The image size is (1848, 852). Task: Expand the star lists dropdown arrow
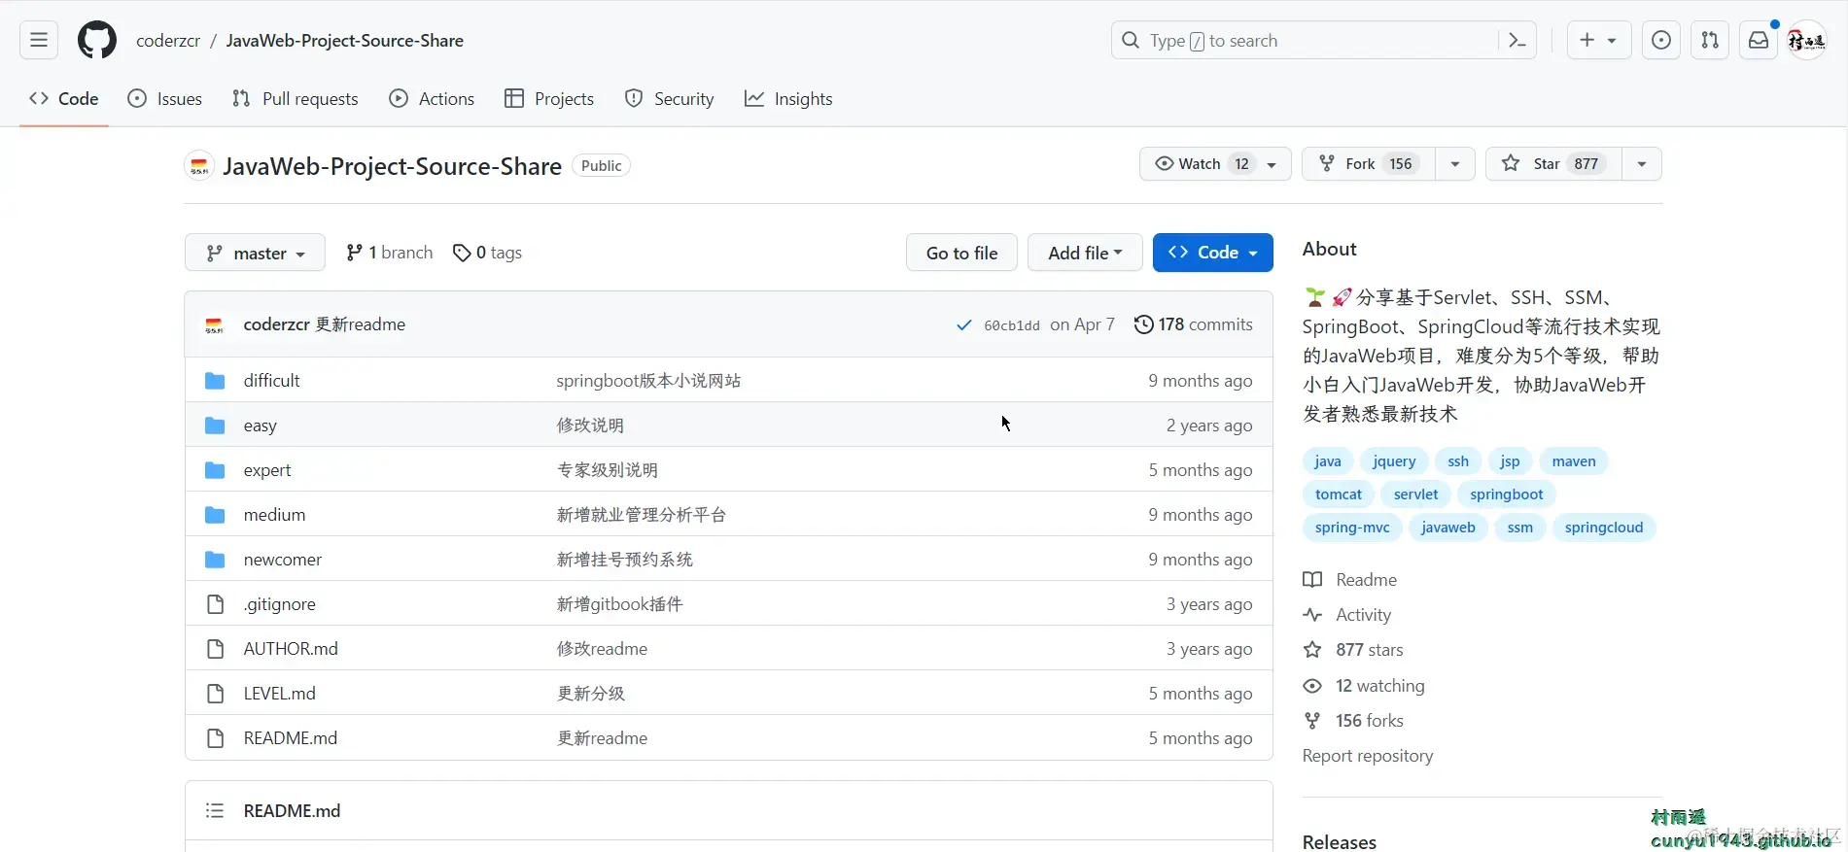click(1642, 163)
